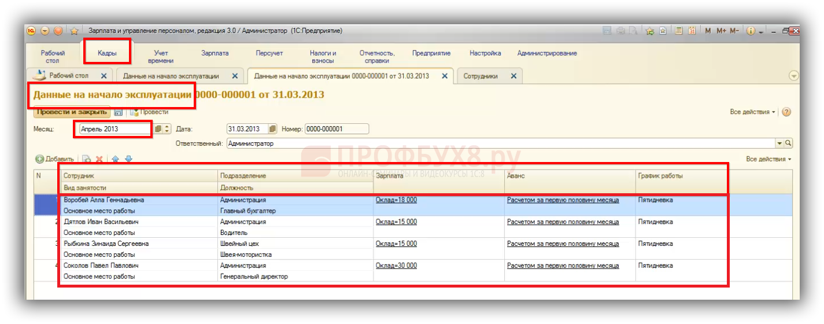824x324 pixels.
Task: Expand the arrow beside the info icon
Action: 761,31
